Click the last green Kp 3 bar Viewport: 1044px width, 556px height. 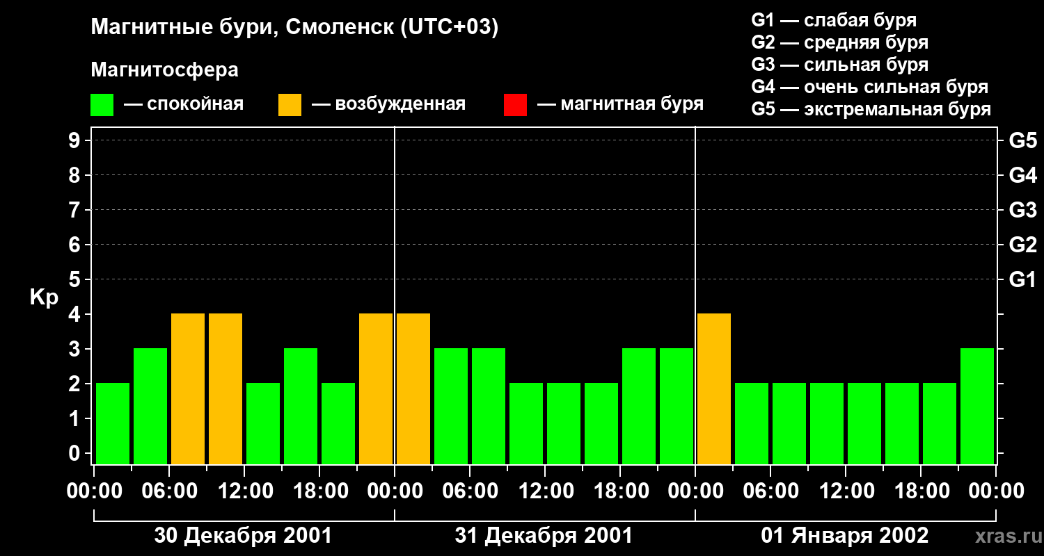(x=977, y=406)
